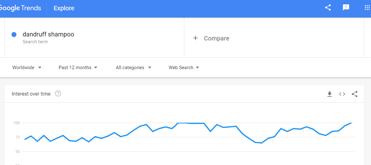Expand the Web Search type dropdown
371x165 pixels.
184,68
